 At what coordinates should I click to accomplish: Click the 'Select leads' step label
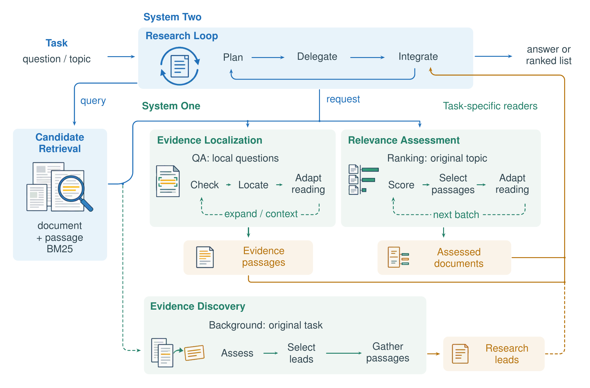pos(301,353)
